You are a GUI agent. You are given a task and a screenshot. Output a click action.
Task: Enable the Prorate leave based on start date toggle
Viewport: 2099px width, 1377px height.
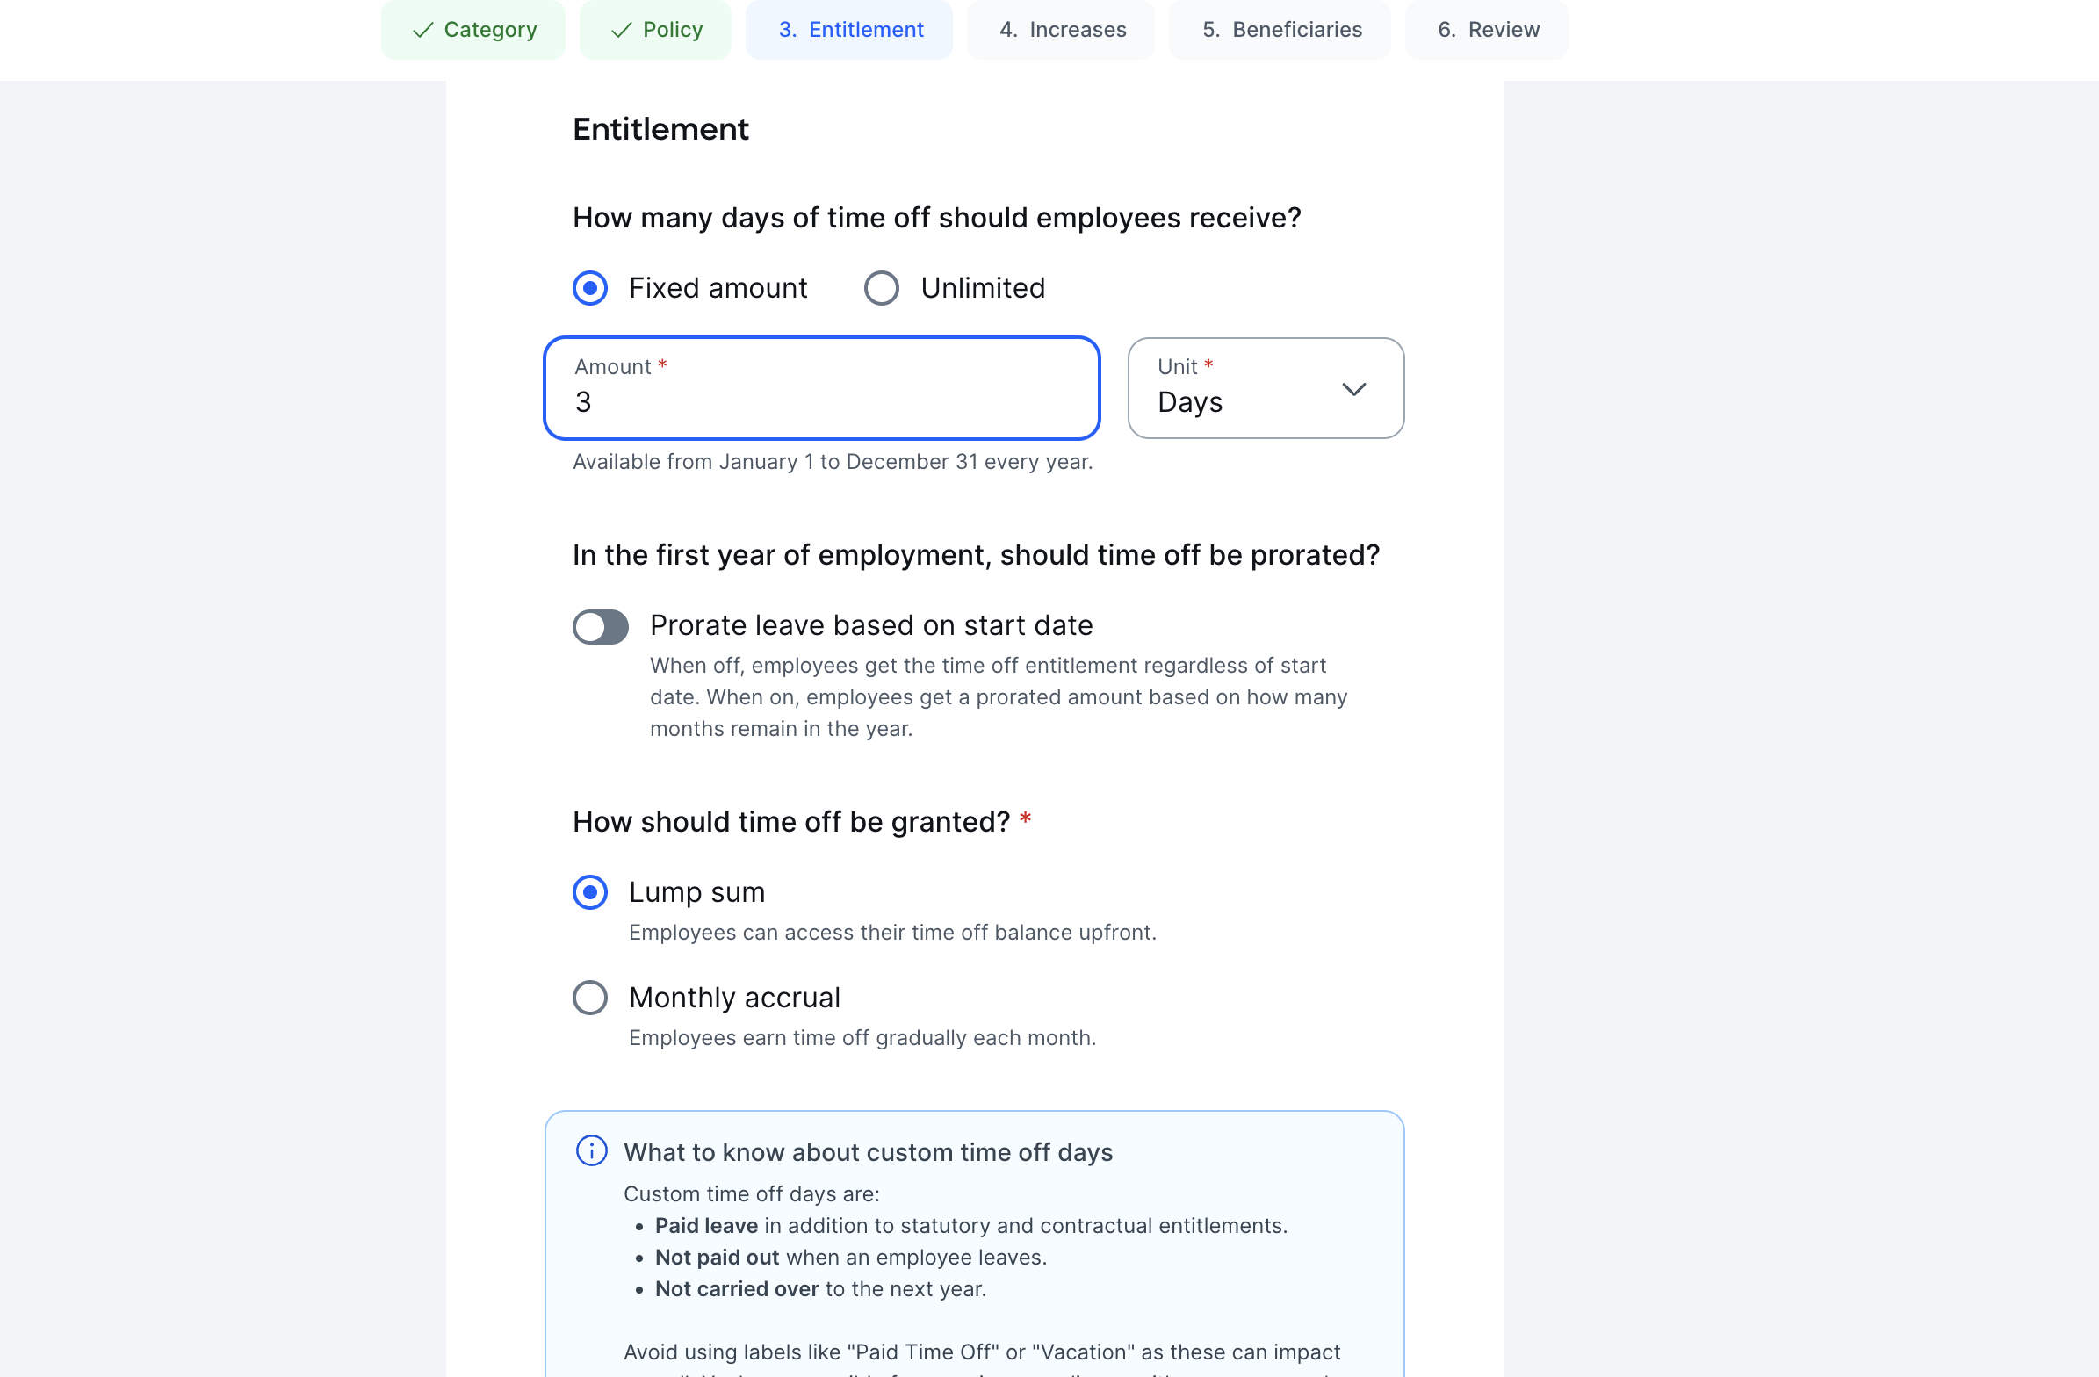coord(600,627)
